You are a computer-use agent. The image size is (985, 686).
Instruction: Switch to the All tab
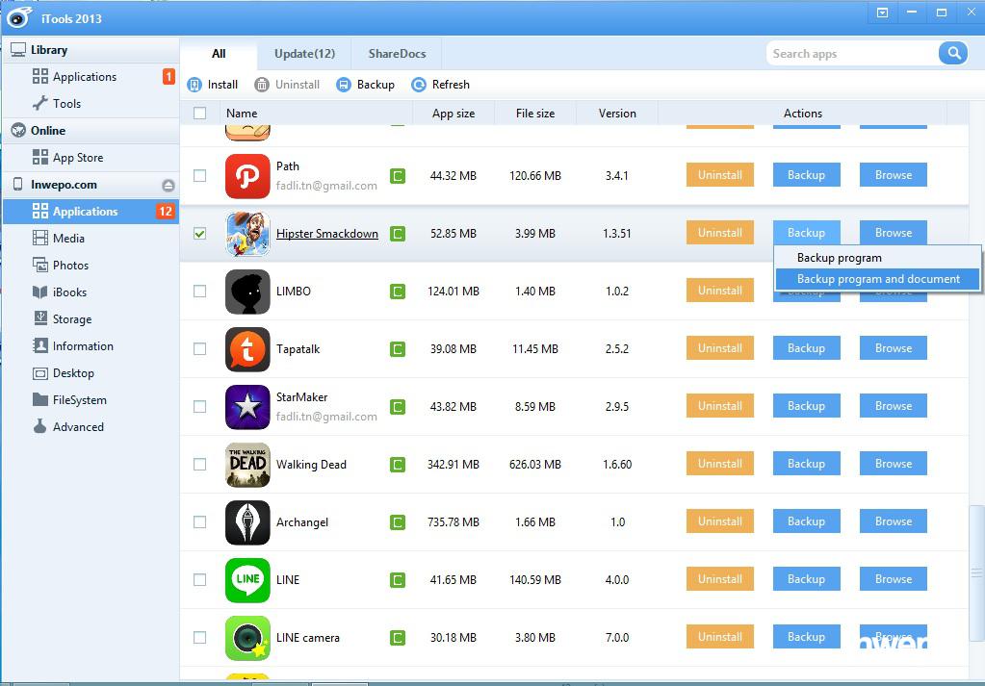219,54
